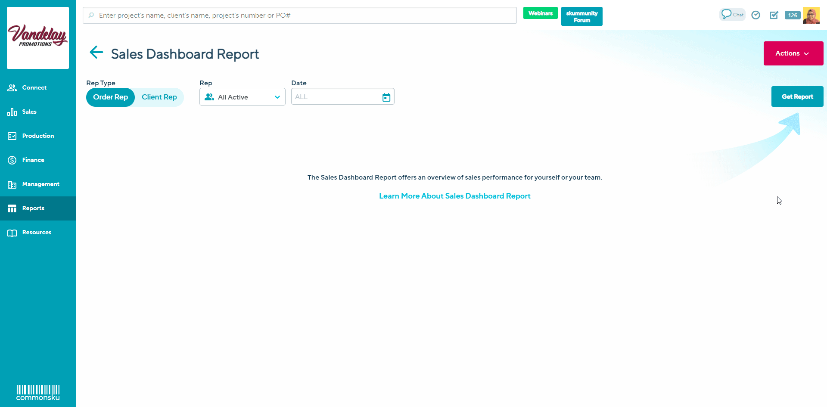Click the Vandelay Promotions logo
This screenshot has width=827, height=407.
tap(38, 37)
